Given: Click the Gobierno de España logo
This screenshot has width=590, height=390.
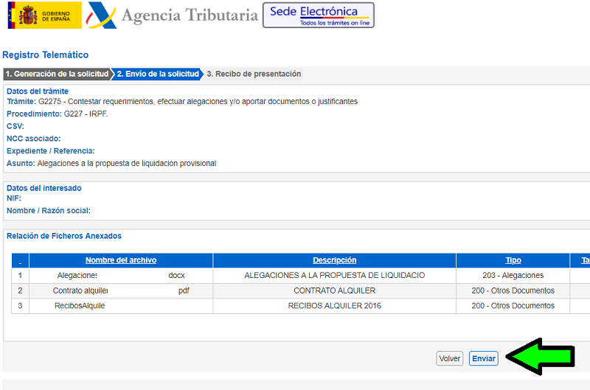Looking at the screenshot, I should 44,15.
